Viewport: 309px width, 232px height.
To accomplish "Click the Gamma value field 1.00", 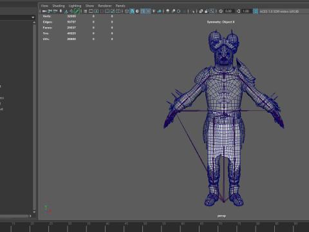I will coord(247,11).
